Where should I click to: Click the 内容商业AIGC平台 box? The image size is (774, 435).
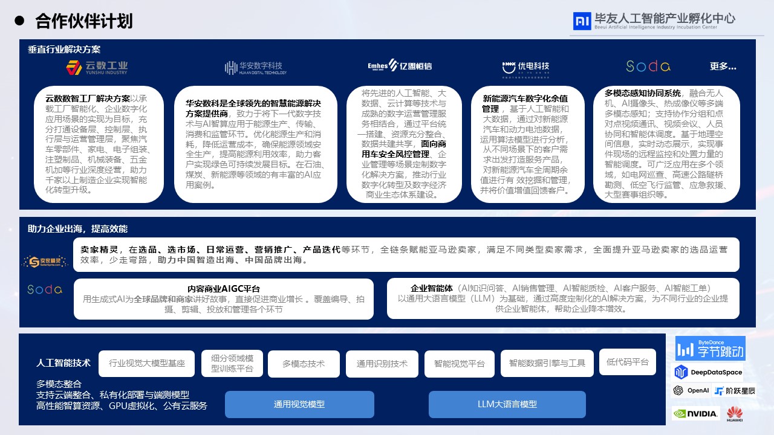pos(224,298)
